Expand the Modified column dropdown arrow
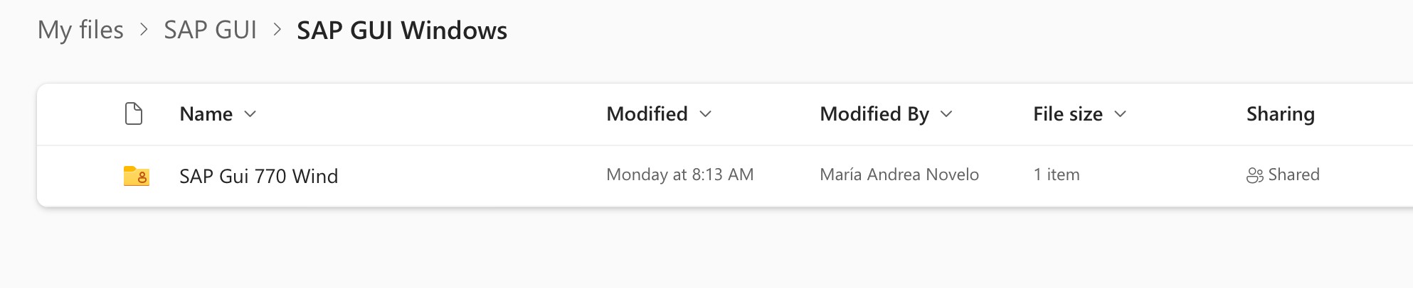 [x=705, y=114]
